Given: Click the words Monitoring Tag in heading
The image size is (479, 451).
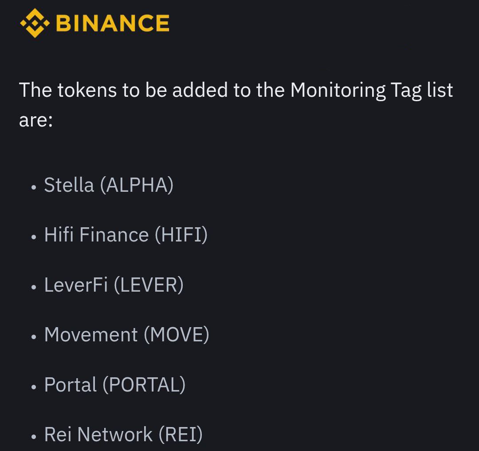Looking at the screenshot, I should [x=356, y=91].
